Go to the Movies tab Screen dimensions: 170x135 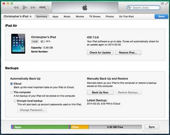click(80, 16)
